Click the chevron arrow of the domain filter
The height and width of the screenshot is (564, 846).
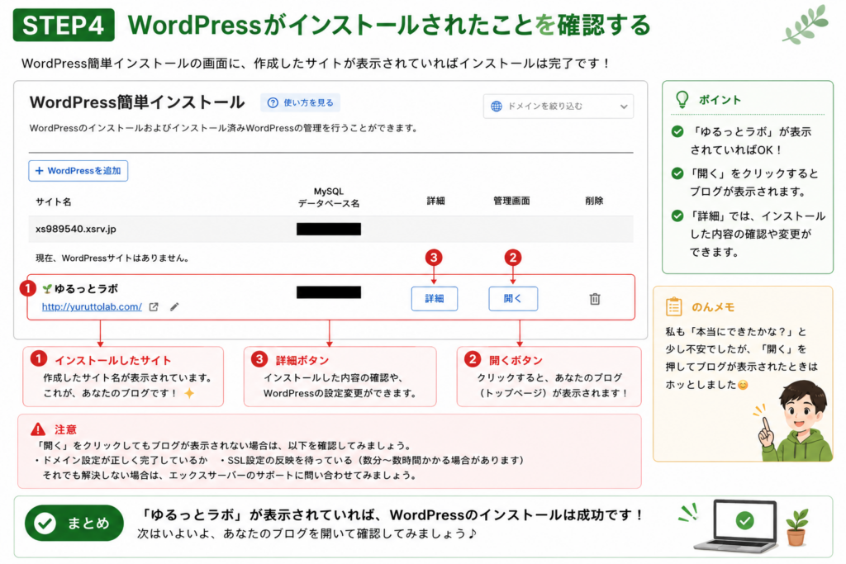(624, 107)
